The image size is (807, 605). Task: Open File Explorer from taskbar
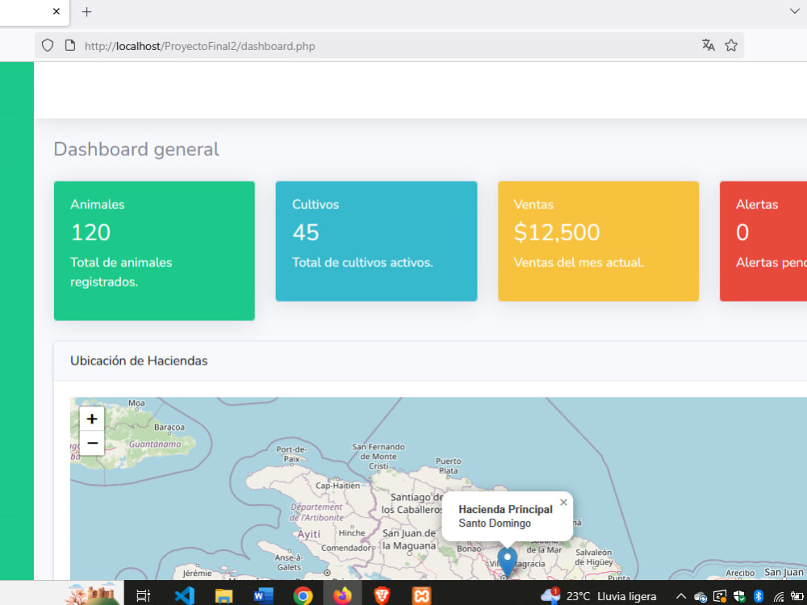pos(224,596)
